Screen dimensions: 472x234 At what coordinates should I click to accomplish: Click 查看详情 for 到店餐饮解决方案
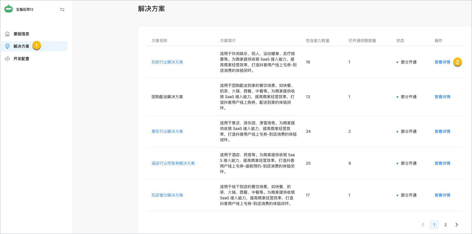tap(442, 195)
